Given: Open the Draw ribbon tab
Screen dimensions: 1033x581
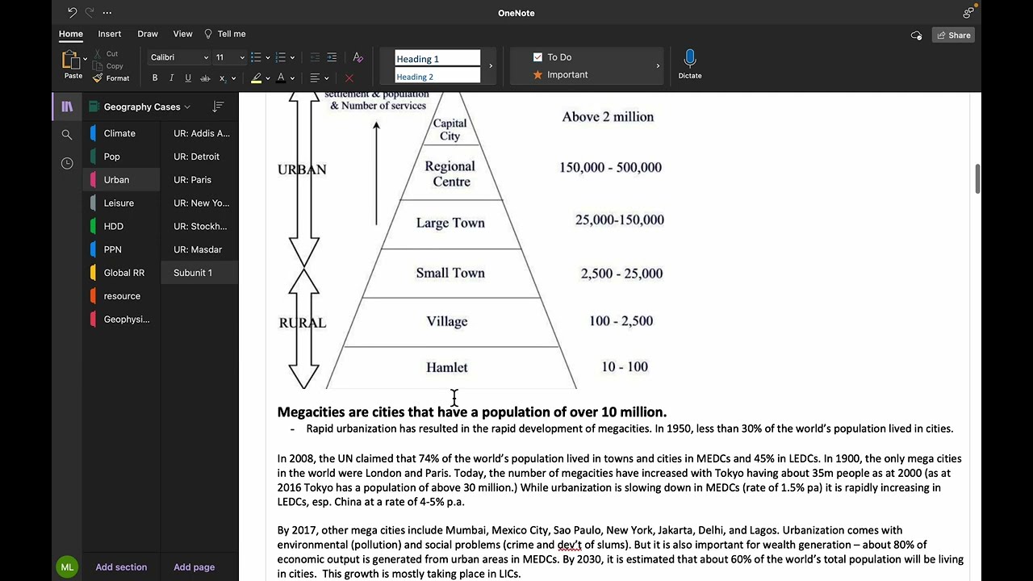Looking at the screenshot, I should click(x=148, y=34).
